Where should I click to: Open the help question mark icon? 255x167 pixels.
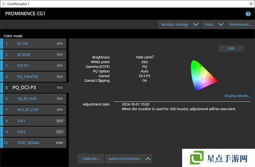[248, 14]
